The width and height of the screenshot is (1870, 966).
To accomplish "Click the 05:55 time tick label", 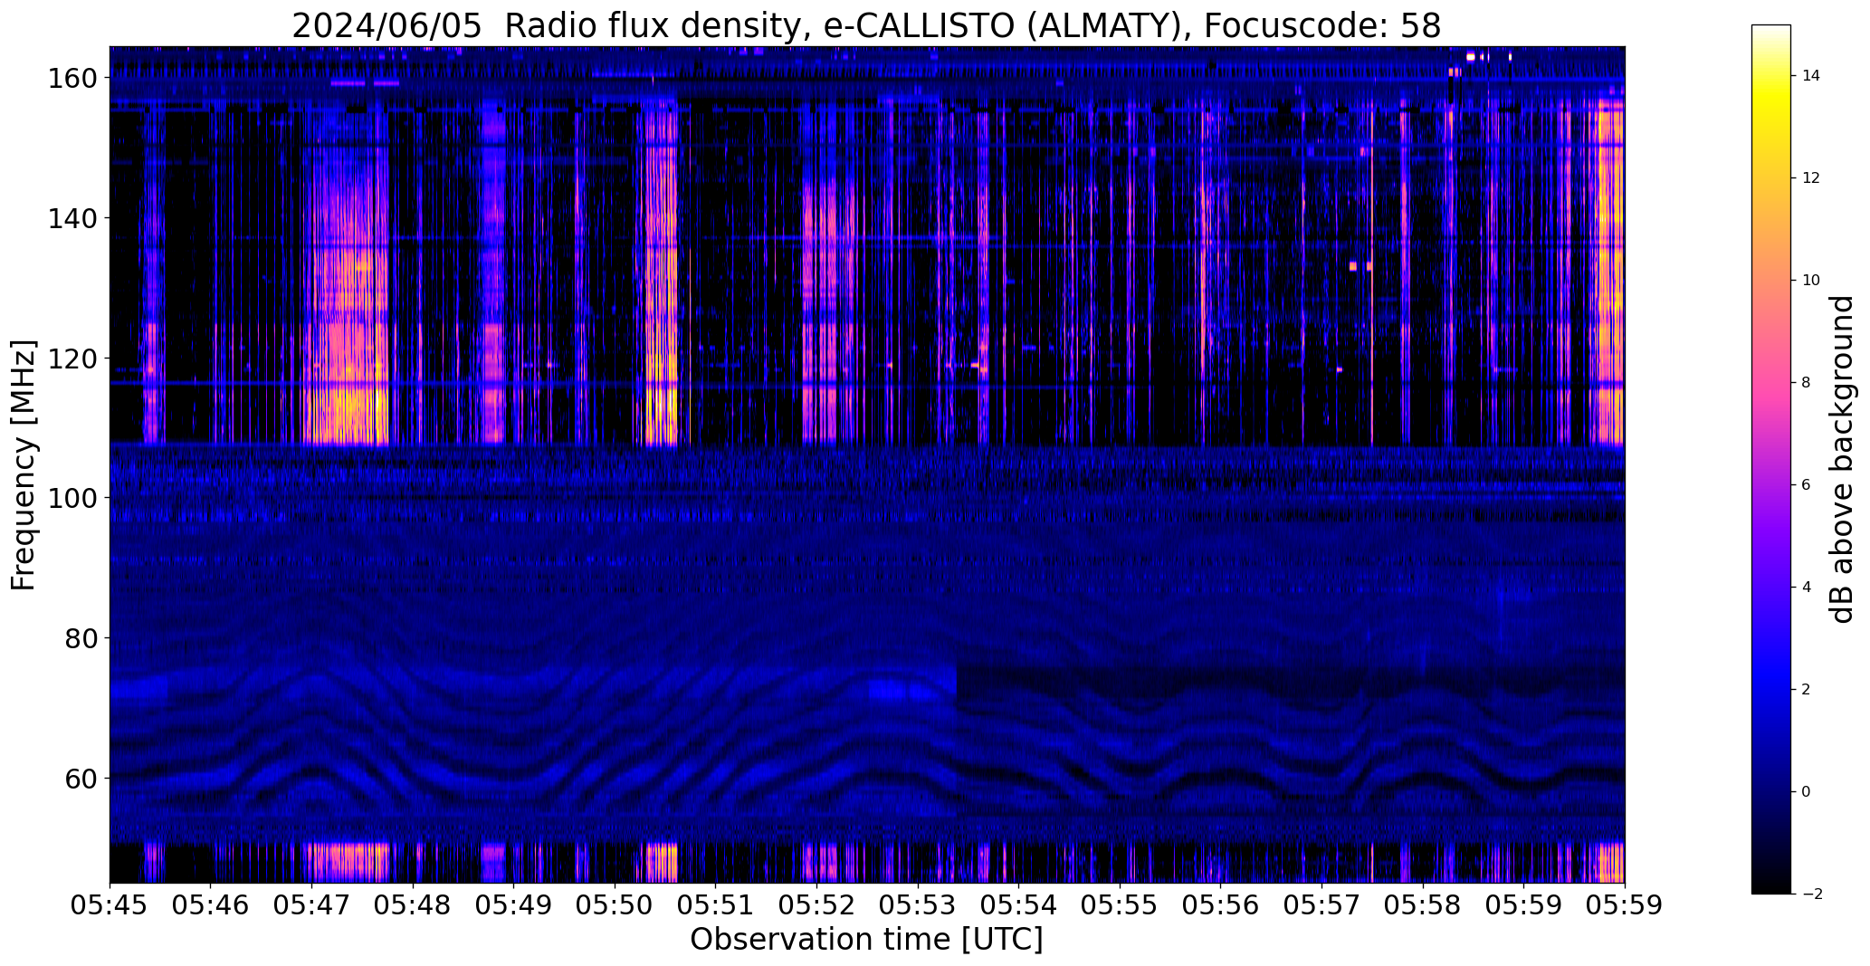I will [1120, 906].
